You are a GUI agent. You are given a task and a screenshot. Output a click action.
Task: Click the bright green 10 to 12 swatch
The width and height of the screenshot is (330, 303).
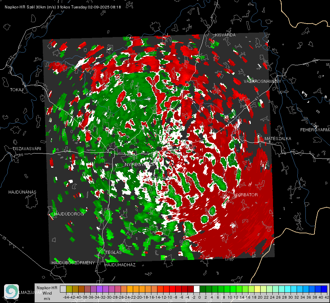[x=233, y=289]
